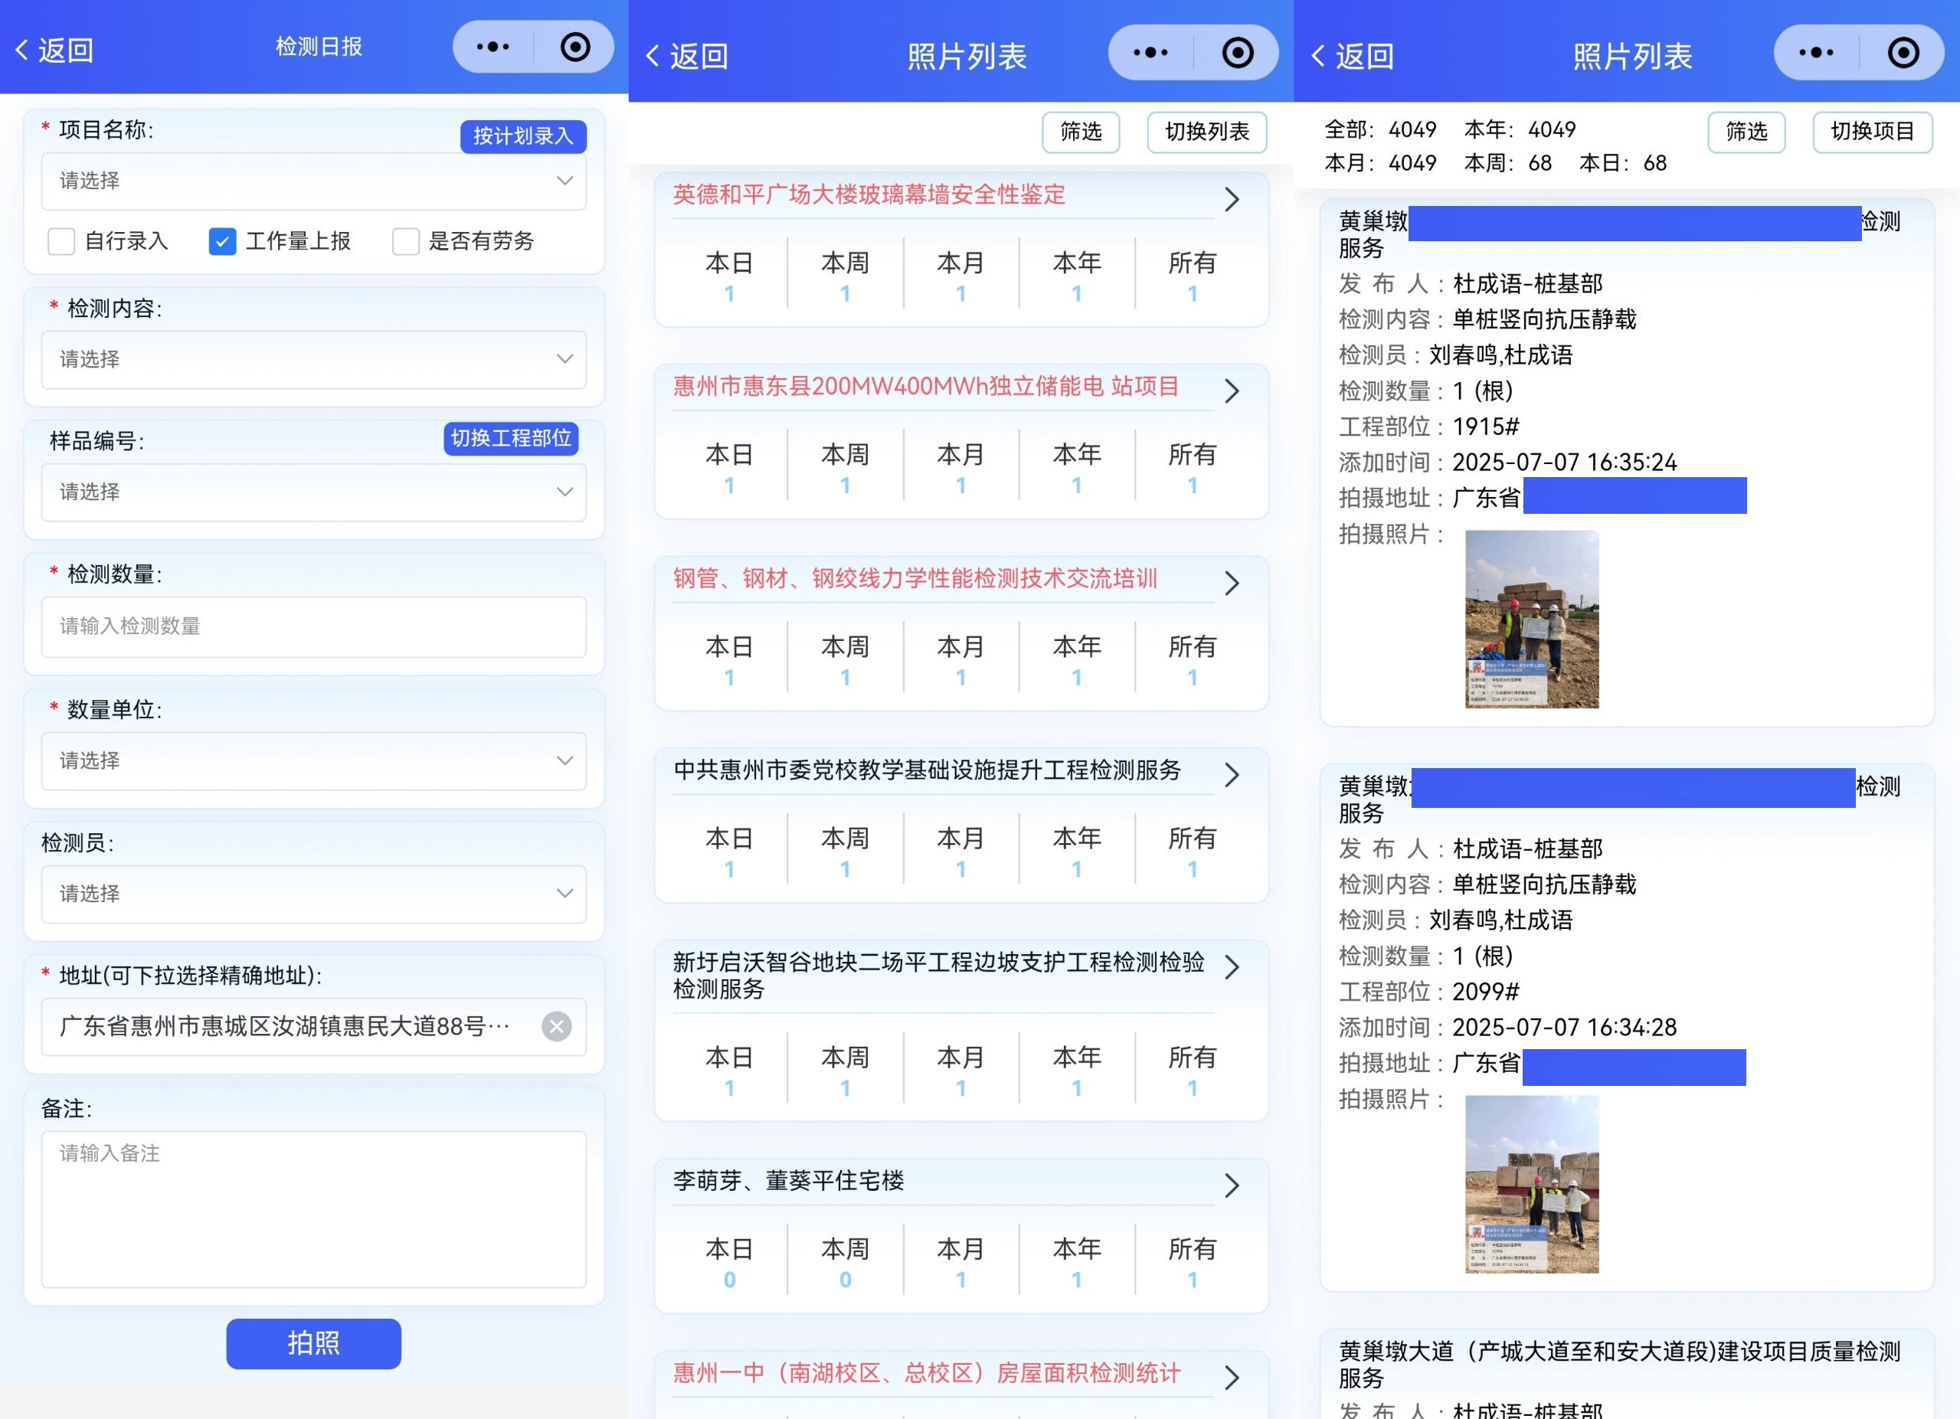Enable the 自行录入 checkbox
The height and width of the screenshot is (1419, 1960).
(x=61, y=242)
